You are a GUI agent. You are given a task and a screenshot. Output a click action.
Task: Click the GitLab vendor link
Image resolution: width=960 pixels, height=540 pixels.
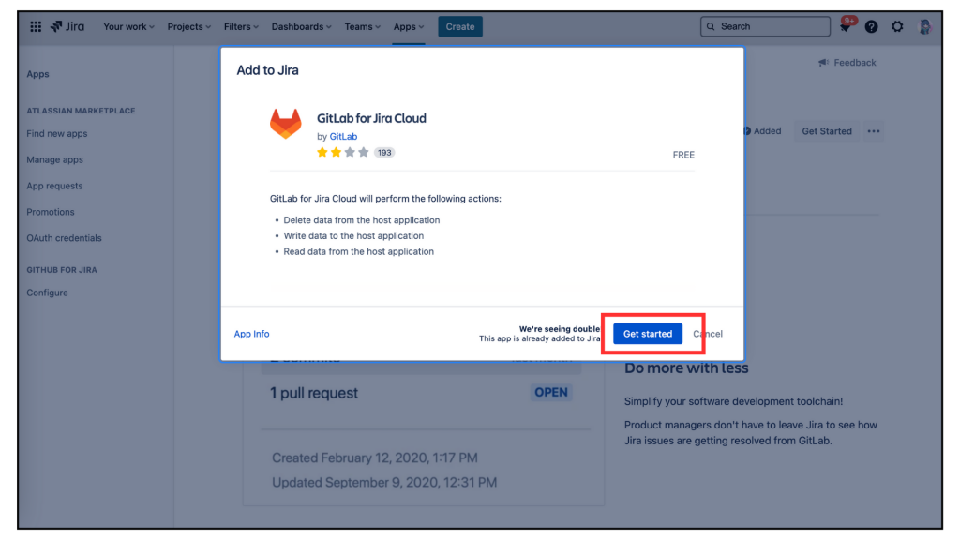coord(343,137)
